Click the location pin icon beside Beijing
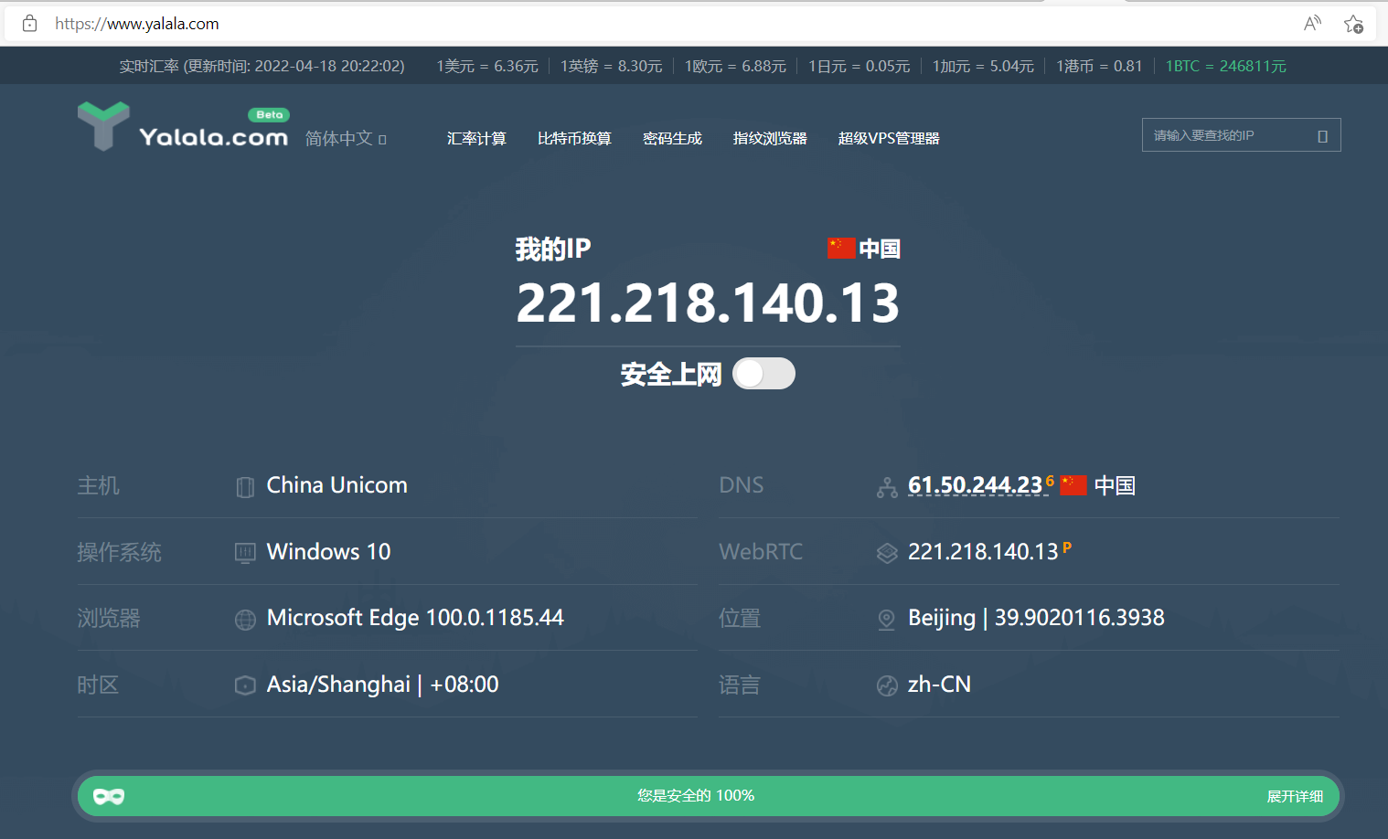1388x839 pixels. coord(887,620)
